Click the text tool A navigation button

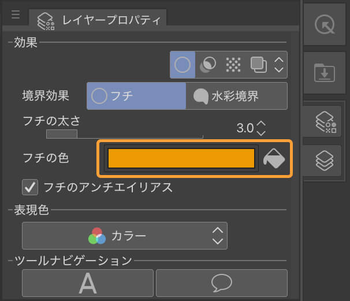pyautogui.click(x=88, y=283)
